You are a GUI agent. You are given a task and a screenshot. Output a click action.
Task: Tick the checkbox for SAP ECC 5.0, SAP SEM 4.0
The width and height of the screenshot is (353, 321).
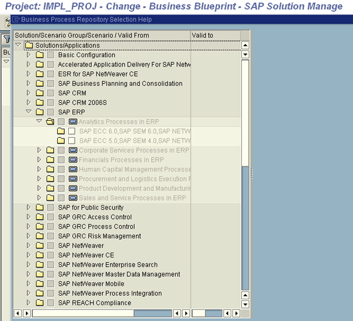[72, 141]
